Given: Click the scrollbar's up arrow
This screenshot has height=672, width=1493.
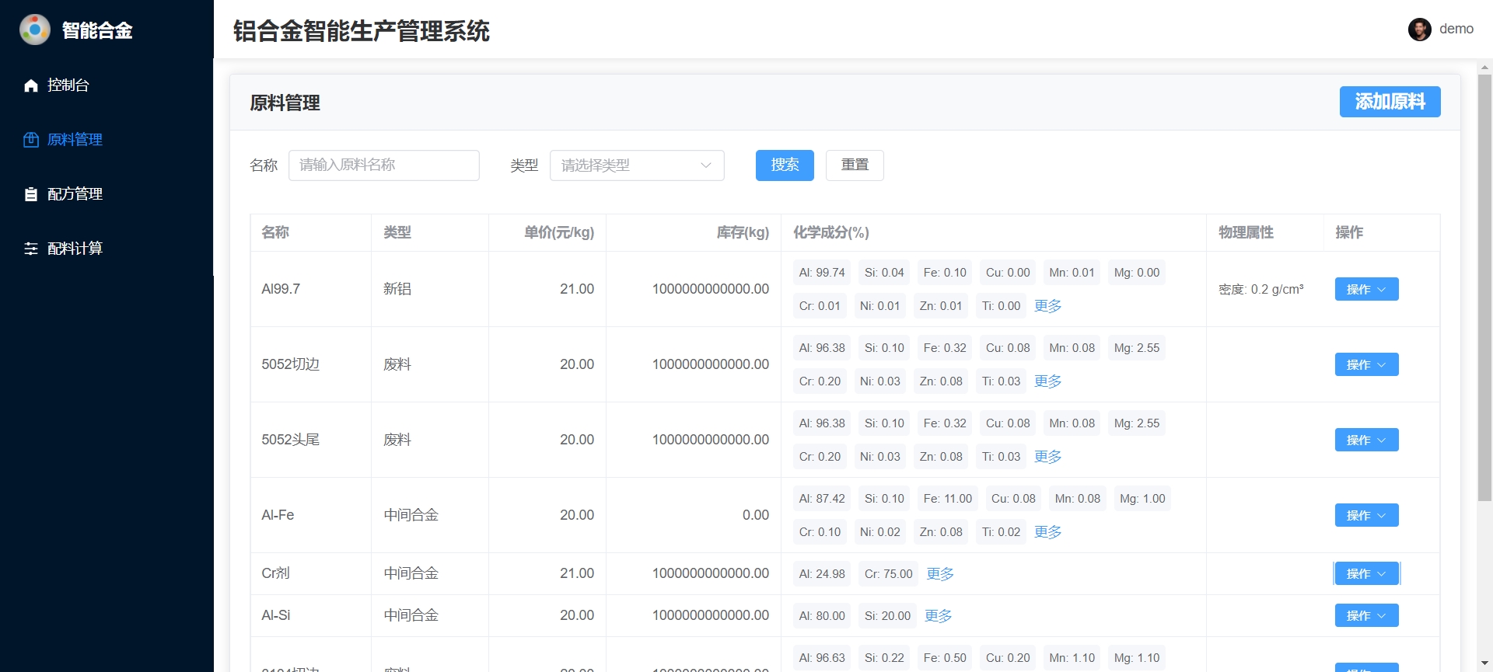Looking at the screenshot, I should click(1484, 67).
